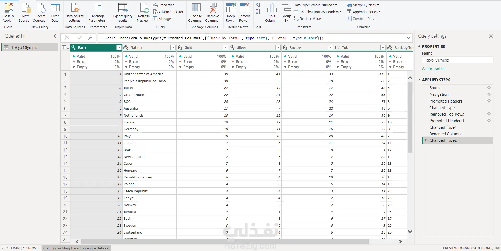Open the All Properties link
The height and width of the screenshot is (251, 501).
433,68
